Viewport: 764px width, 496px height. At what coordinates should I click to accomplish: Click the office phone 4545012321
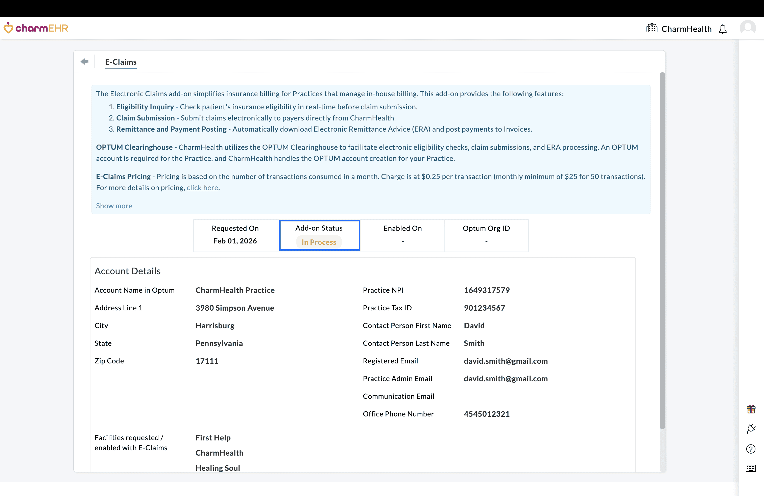pyautogui.click(x=487, y=414)
